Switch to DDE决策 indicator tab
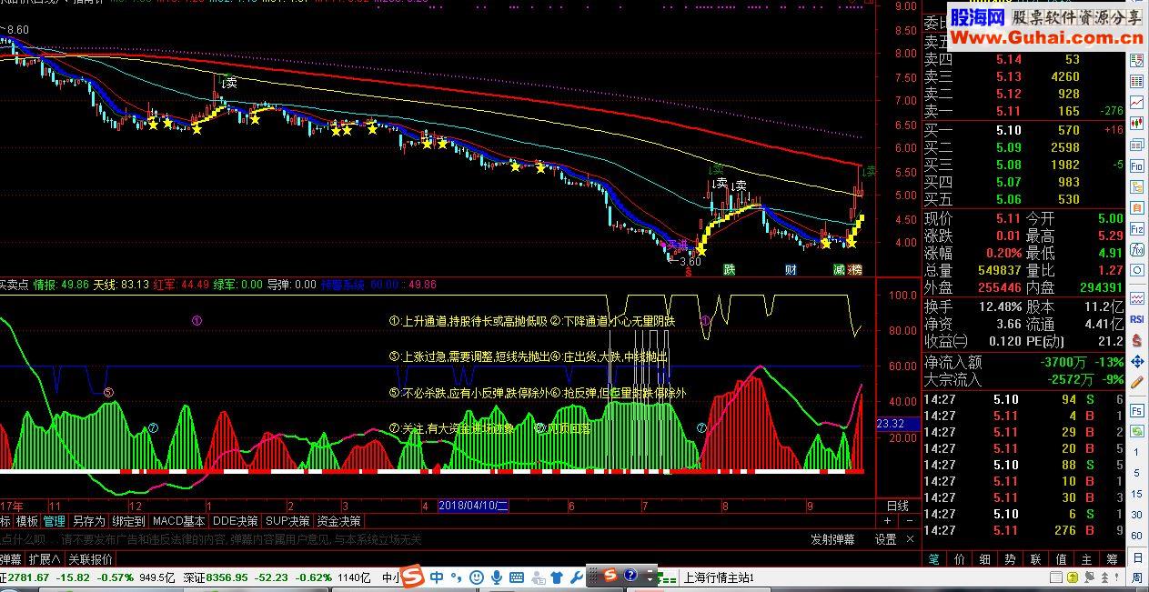1149x592 pixels. click(236, 521)
